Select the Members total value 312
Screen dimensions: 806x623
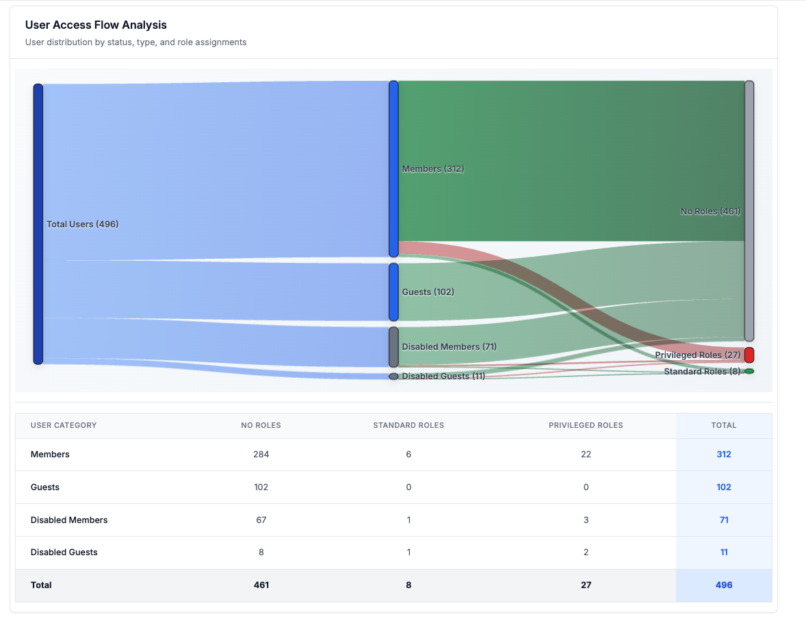[724, 454]
